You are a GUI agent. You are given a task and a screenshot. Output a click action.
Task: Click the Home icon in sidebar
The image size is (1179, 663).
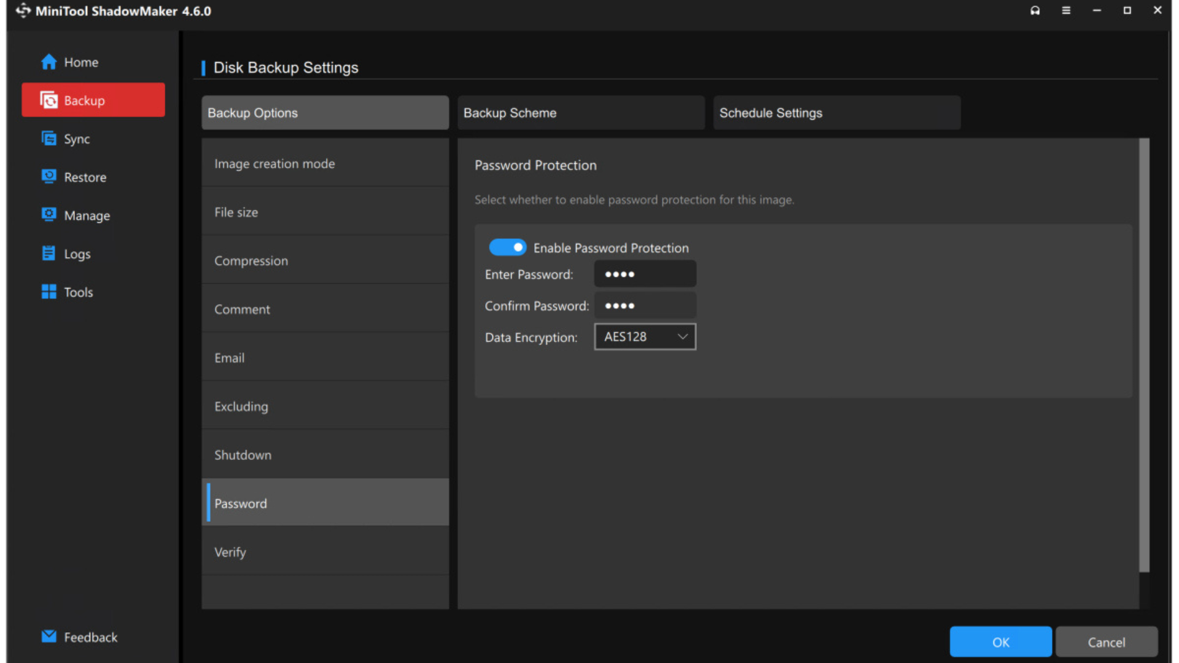(x=49, y=62)
